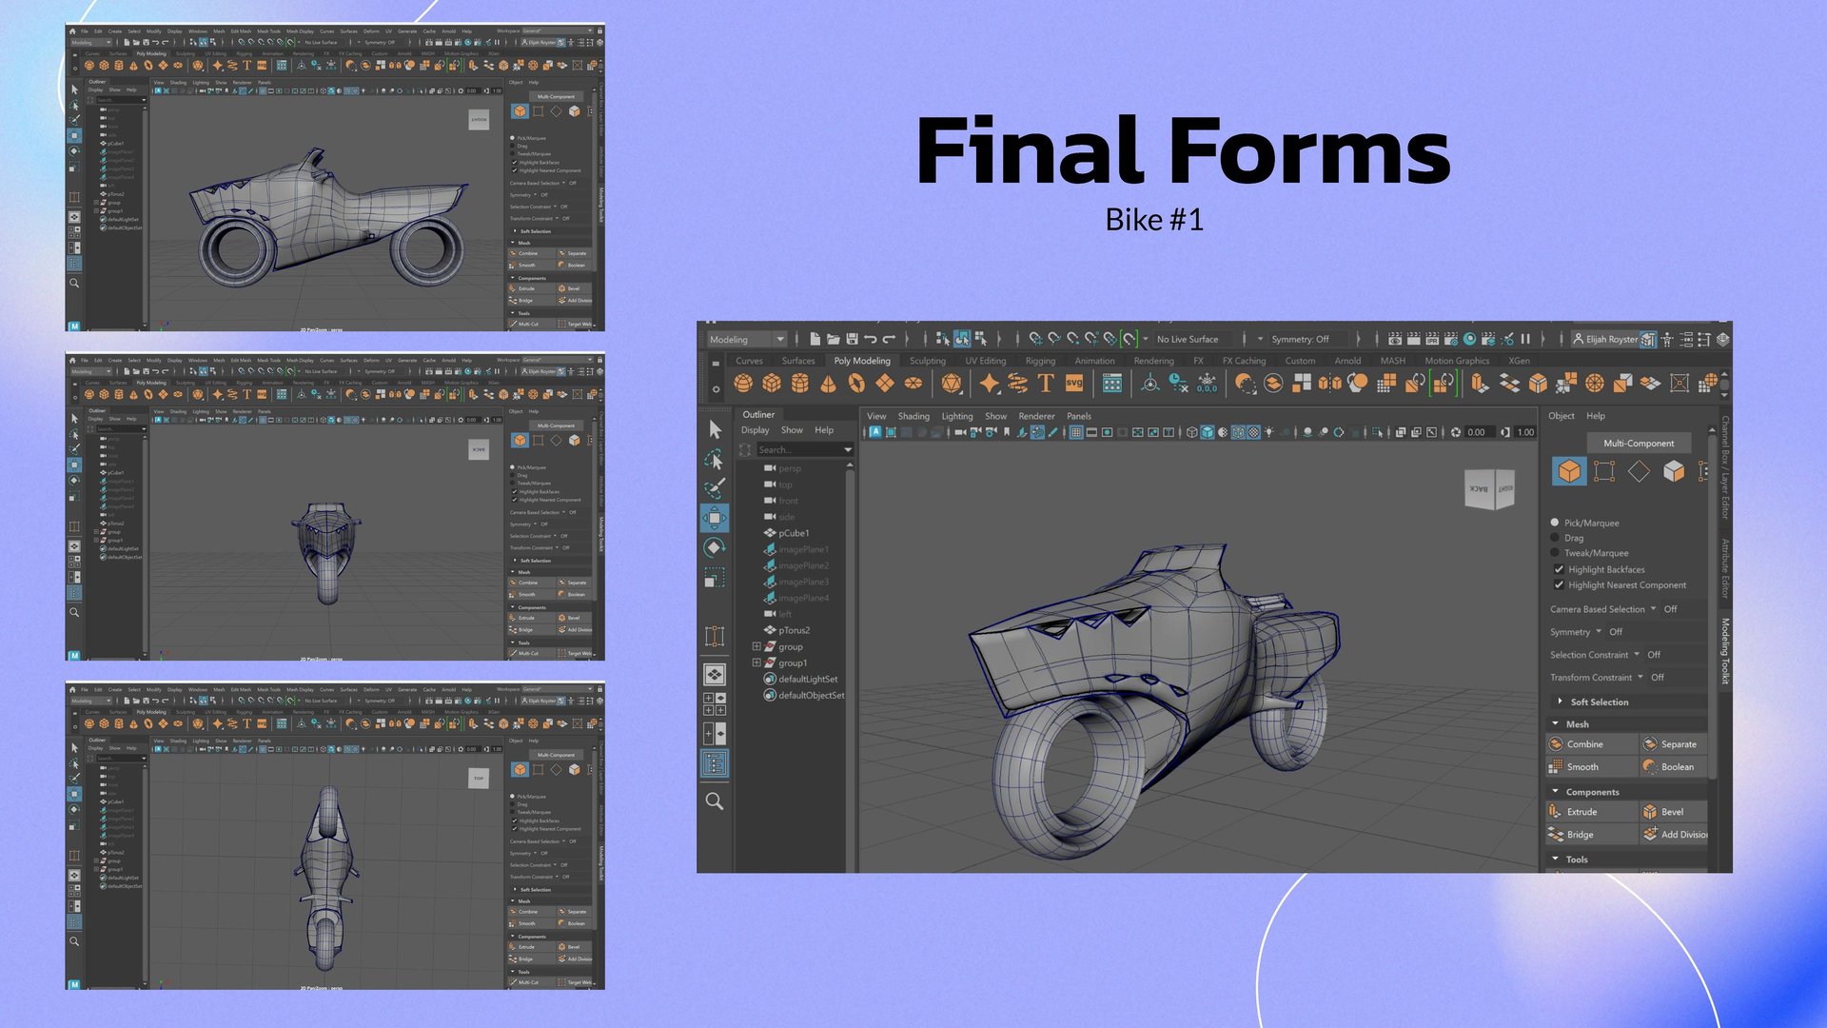Select edge selection diamond icon in Modeling Toolkit
The width and height of the screenshot is (1827, 1028).
1639,471
